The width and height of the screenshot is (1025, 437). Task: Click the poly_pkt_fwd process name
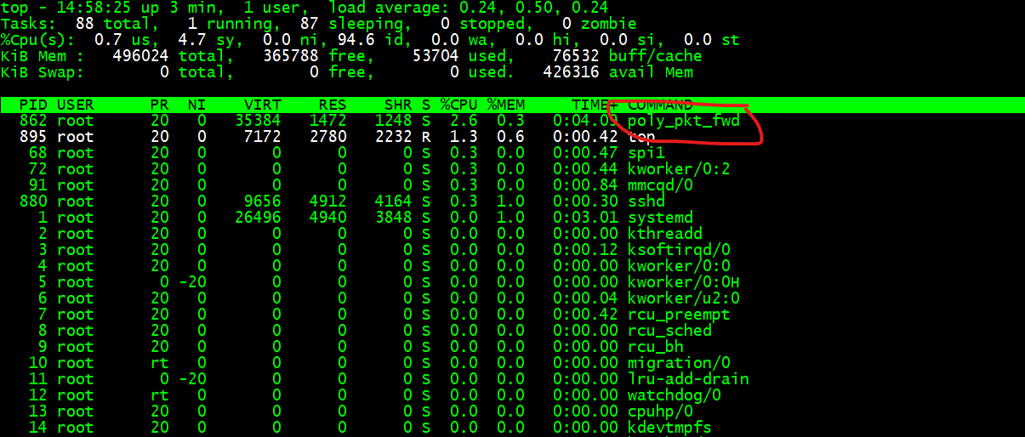[x=683, y=121]
